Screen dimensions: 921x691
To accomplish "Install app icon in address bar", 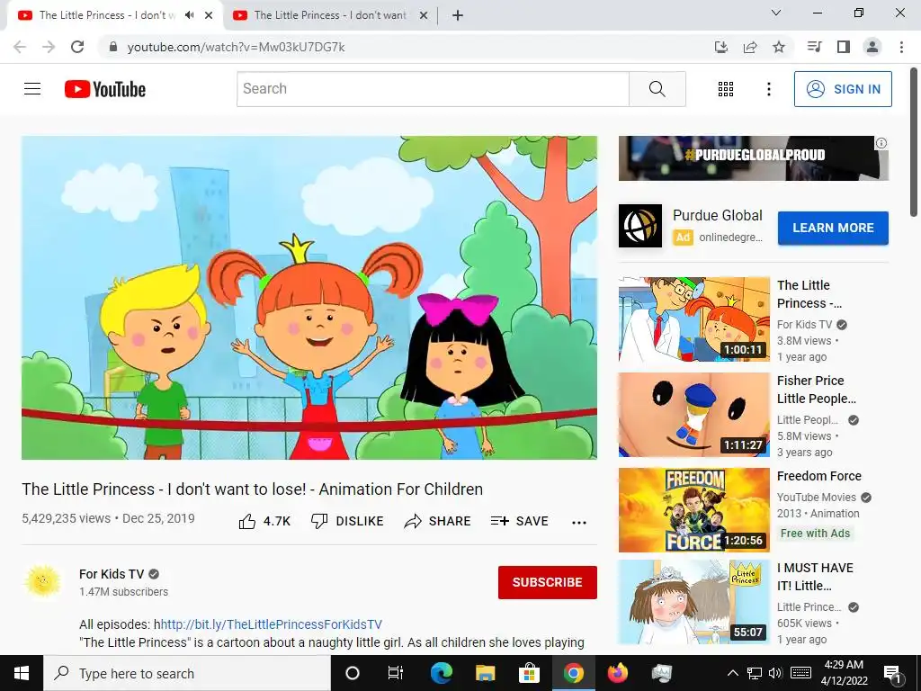I will point(721,47).
